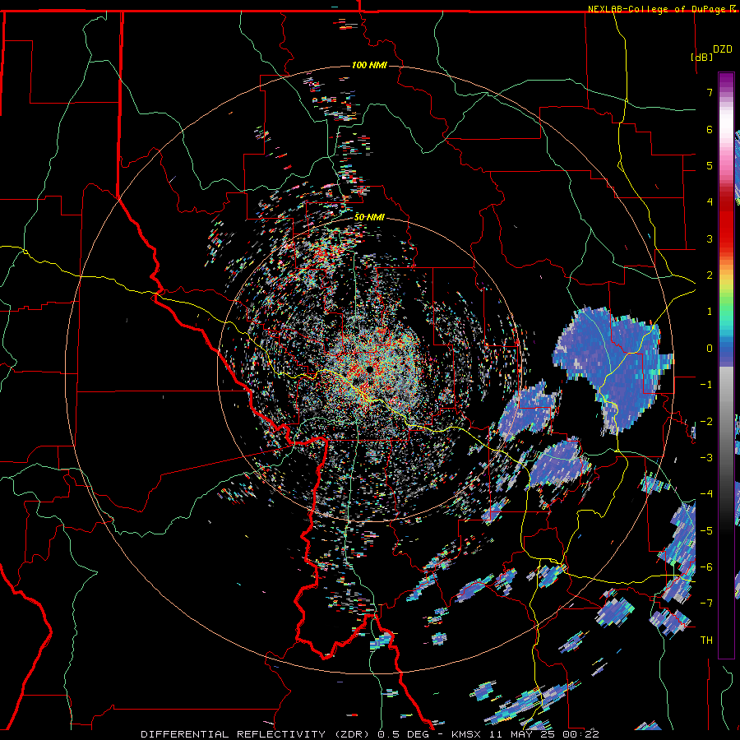This screenshot has width=740, height=740.
Task: Click the KMSX radar site identifier
Action: coord(468,734)
